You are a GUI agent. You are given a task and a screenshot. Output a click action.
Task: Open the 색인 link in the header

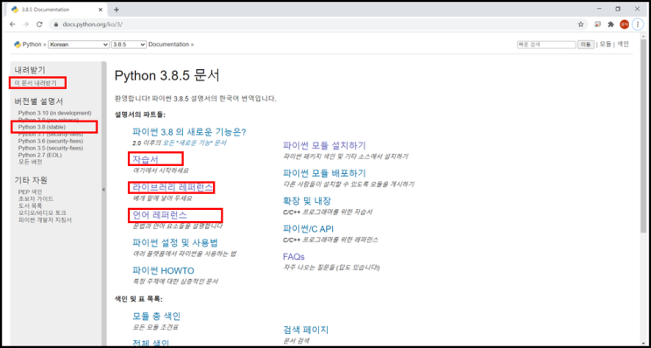coord(623,45)
